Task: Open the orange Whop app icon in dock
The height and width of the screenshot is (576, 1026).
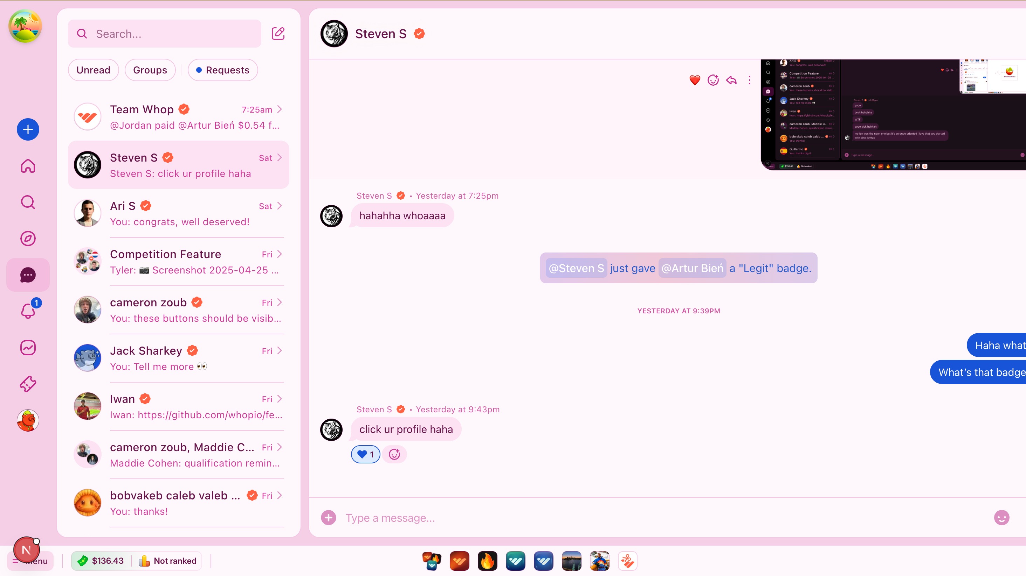Action: click(459, 561)
